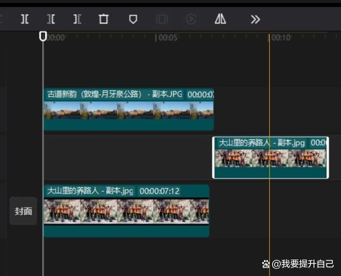
Task: Click the disabled Reverse playback icon
Action: click(191, 19)
